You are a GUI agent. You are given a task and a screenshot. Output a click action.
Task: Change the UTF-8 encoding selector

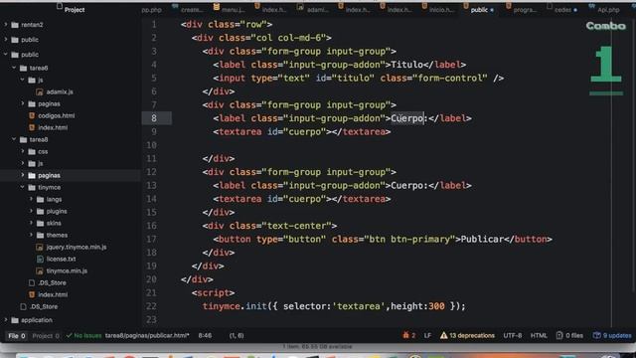513,335
